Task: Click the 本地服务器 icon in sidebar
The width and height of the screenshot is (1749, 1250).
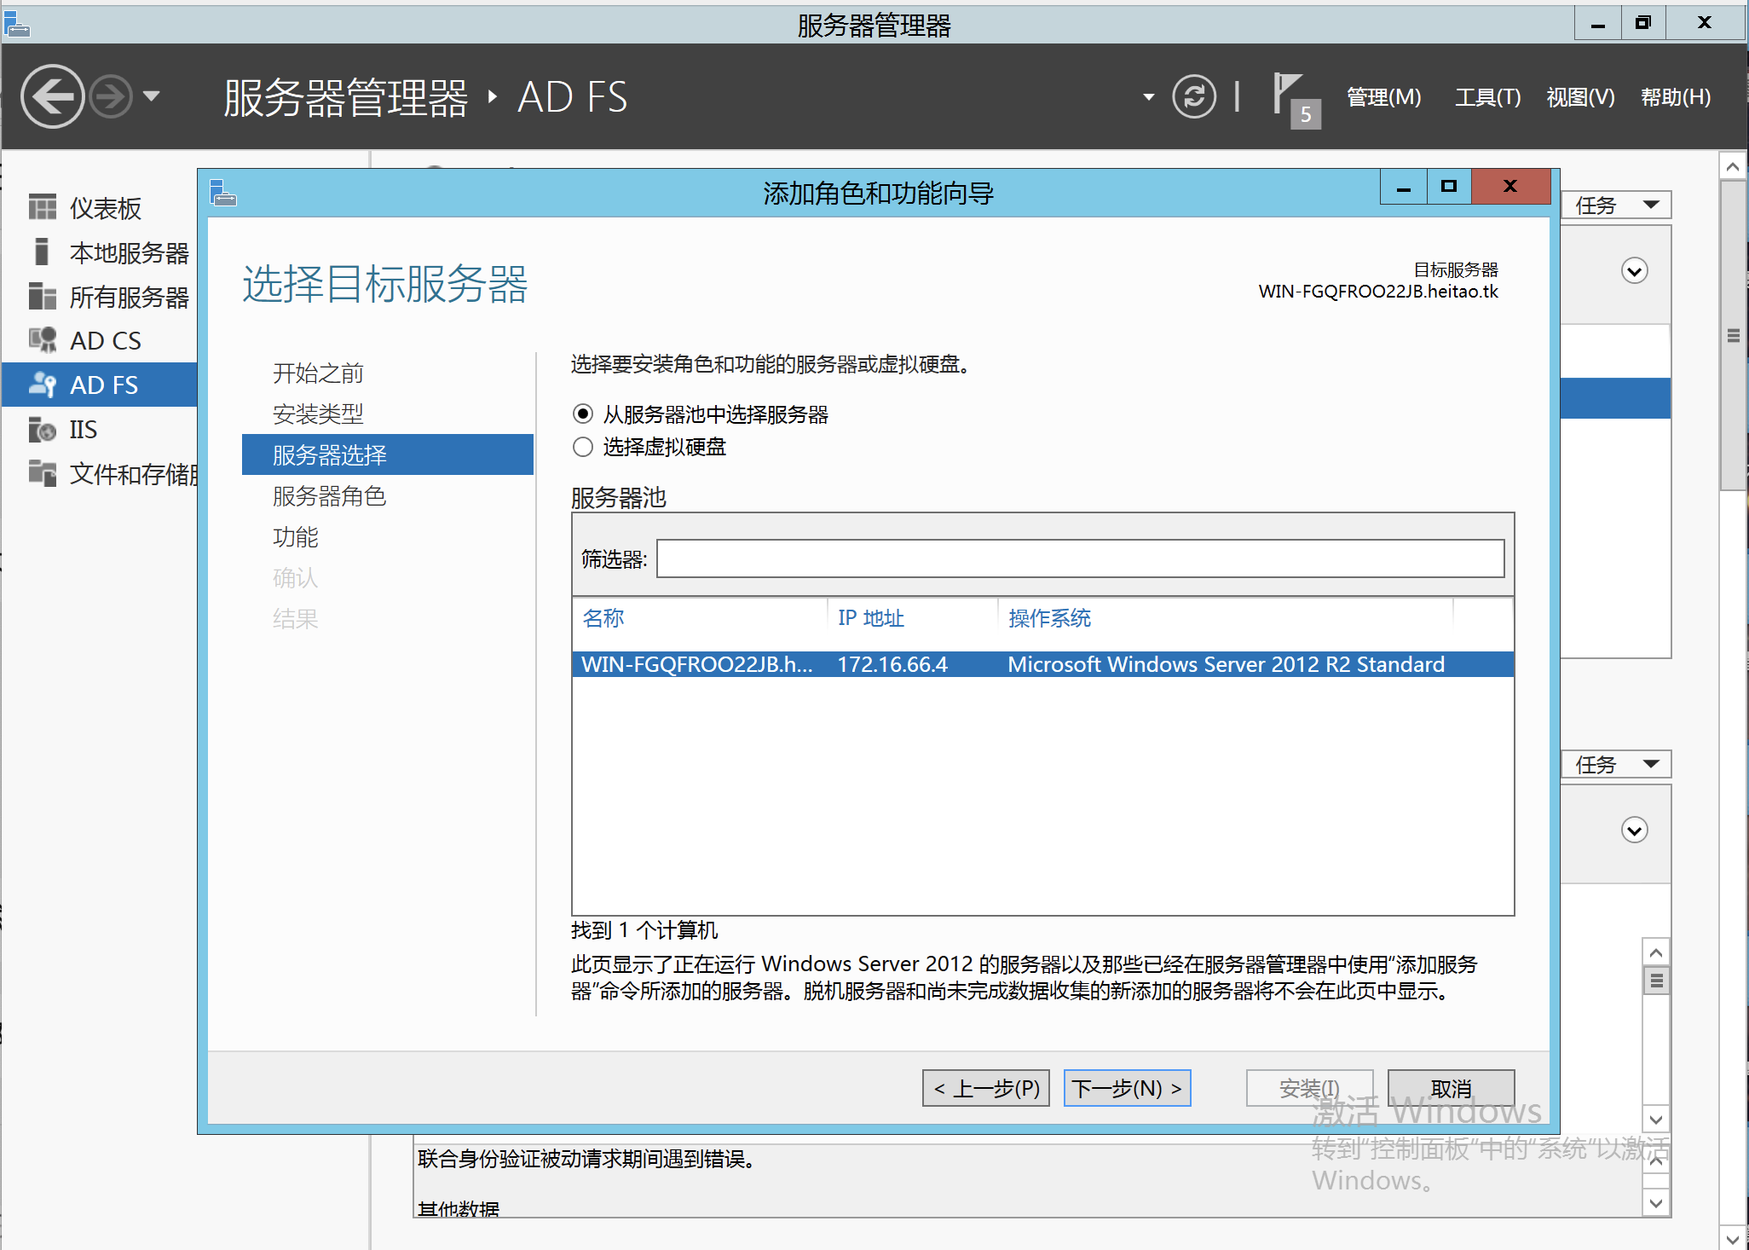Action: tap(41, 252)
